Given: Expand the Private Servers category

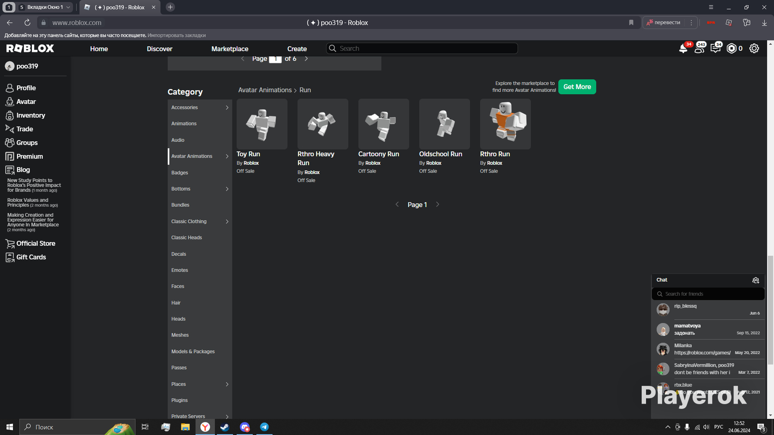Looking at the screenshot, I should coord(227,416).
